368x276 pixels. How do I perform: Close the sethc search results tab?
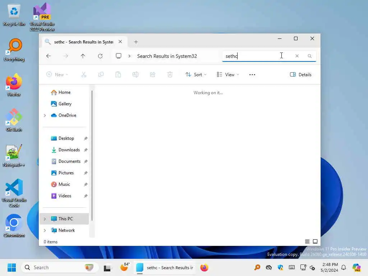point(120,42)
